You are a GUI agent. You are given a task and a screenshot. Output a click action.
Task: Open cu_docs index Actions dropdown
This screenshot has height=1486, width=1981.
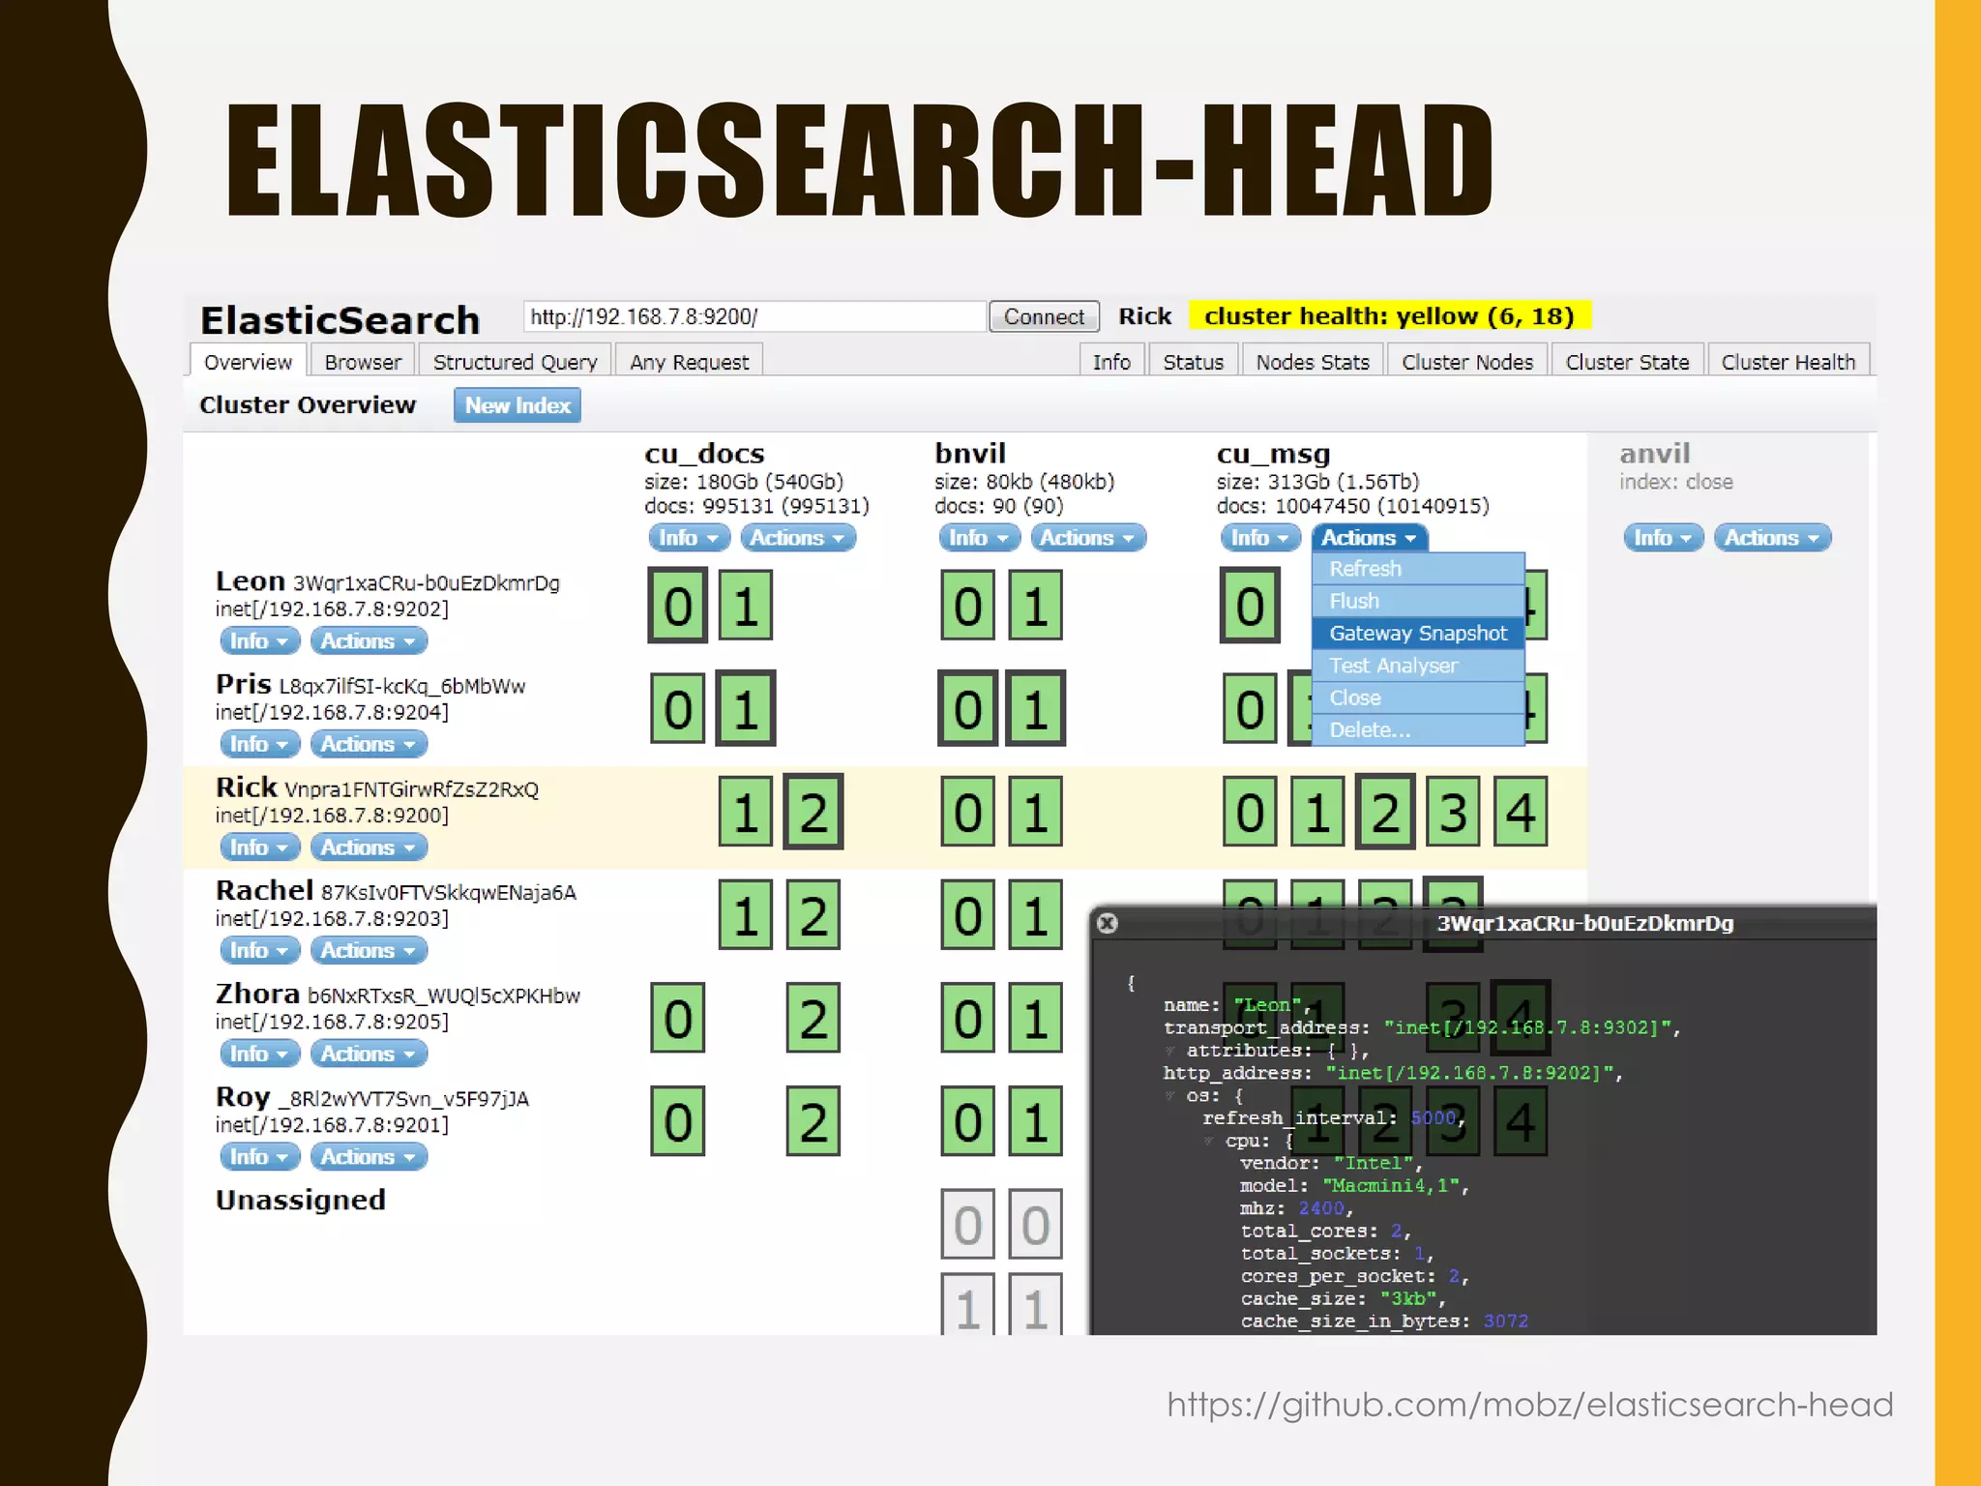pyautogui.click(x=798, y=538)
